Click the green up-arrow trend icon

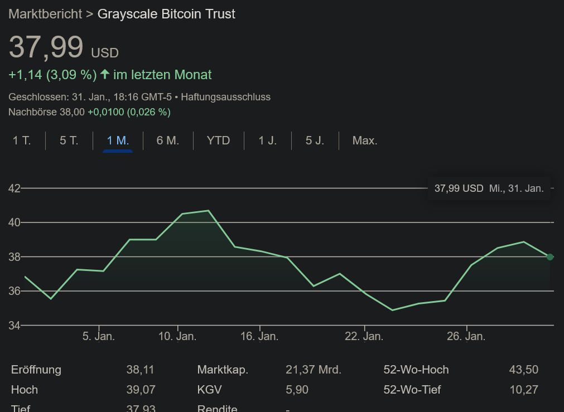tap(105, 74)
